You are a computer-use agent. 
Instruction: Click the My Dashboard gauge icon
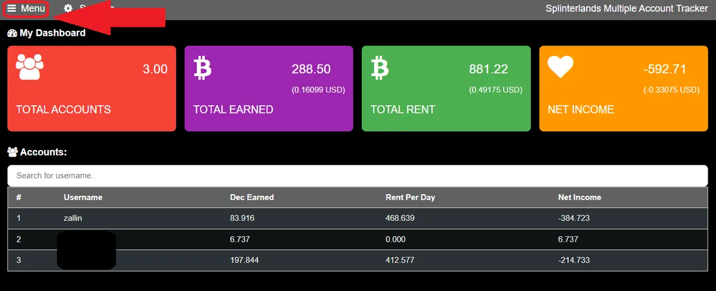[x=12, y=33]
